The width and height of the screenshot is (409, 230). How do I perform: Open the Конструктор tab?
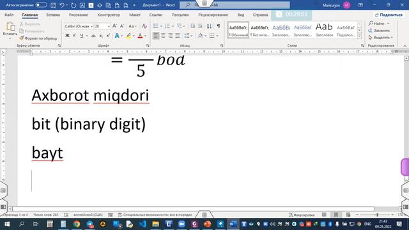109,15
